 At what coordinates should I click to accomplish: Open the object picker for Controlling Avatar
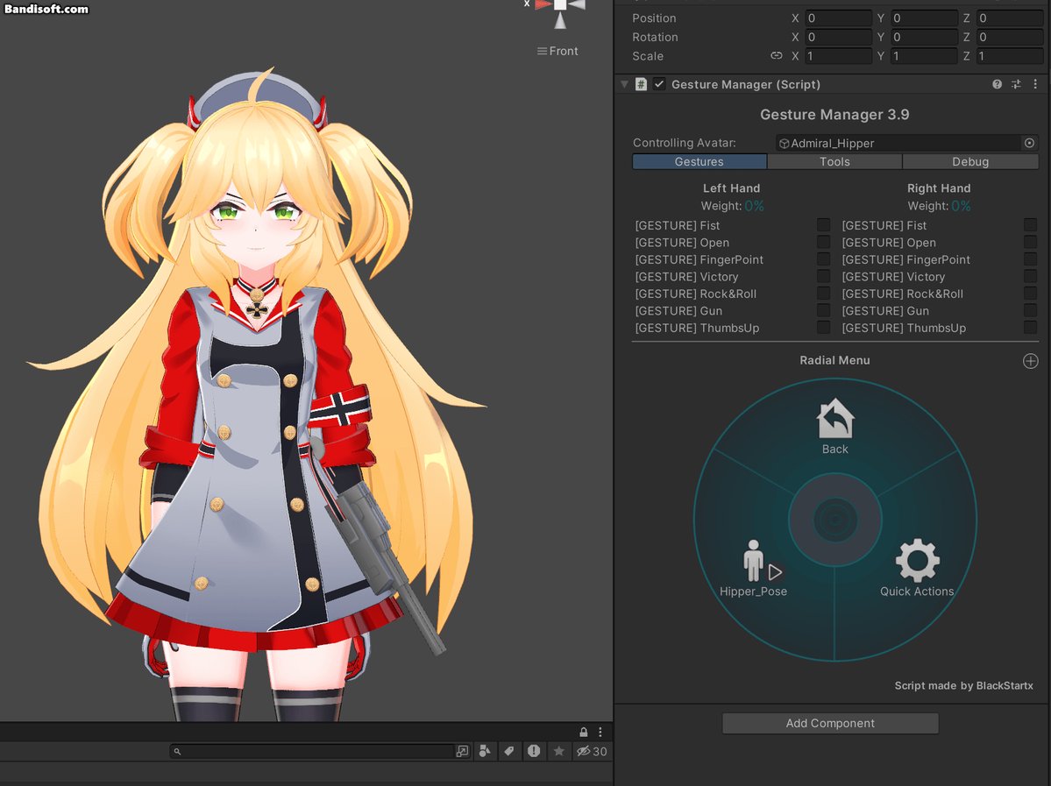tap(1030, 143)
